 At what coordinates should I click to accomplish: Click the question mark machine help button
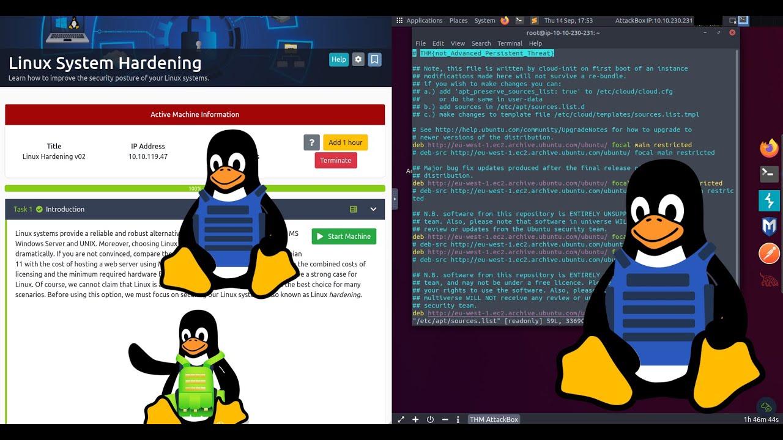point(311,142)
